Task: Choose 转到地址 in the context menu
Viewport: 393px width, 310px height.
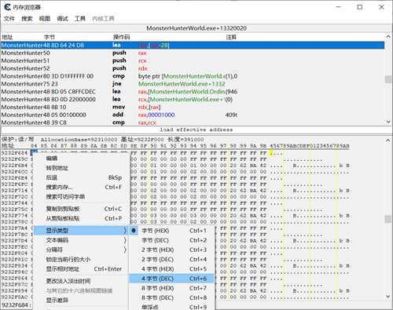Action: pyautogui.click(x=82, y=168)
